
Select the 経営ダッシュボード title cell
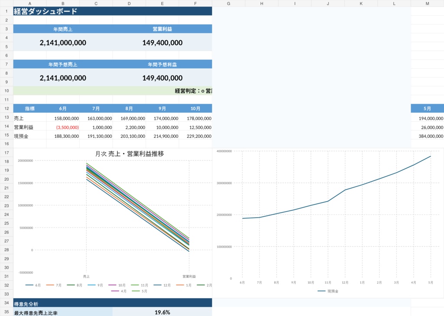[x=113, y=11]
